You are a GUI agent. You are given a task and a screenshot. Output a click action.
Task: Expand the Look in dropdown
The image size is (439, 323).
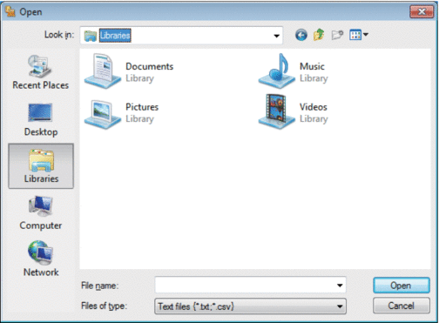(277, 36)
